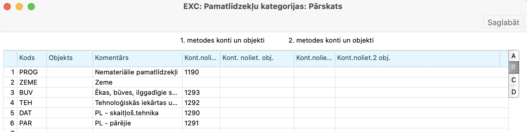Screen dimensions: 527x132
Task: Switch to tab D of the table
Action: [x=513, y=92]
